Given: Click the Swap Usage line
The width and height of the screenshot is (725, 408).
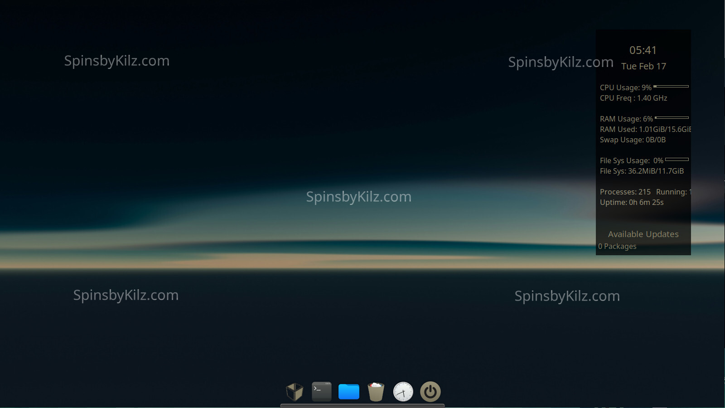Looking at the screenshot, I should pos(633,140).
